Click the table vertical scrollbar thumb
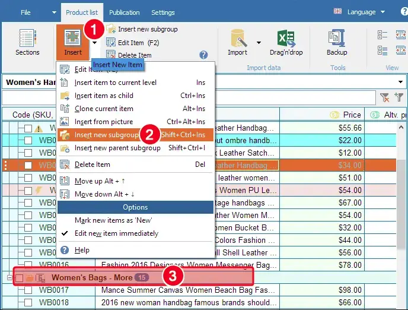Screen dimensions: 408x310 click(x=401, y=203)
